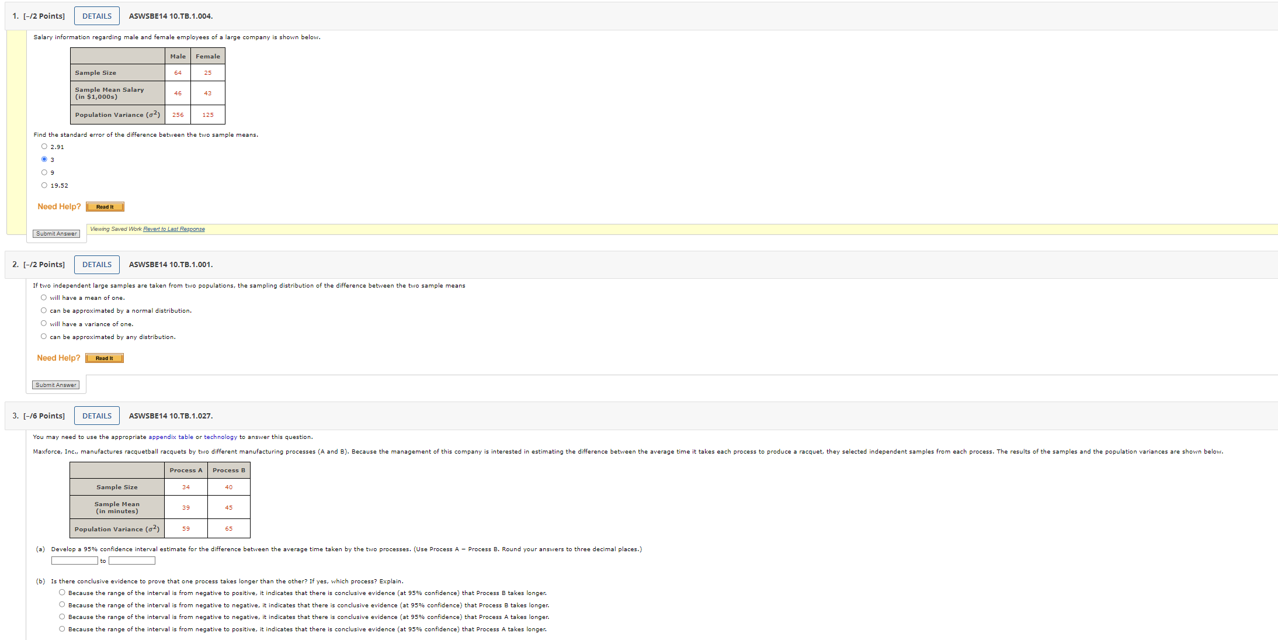Submit Answer for question 2
1278x640 pixels.
(x=55, y=385)
